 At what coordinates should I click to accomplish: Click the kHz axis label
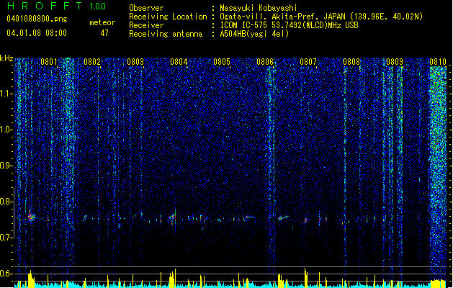[6, 58]
